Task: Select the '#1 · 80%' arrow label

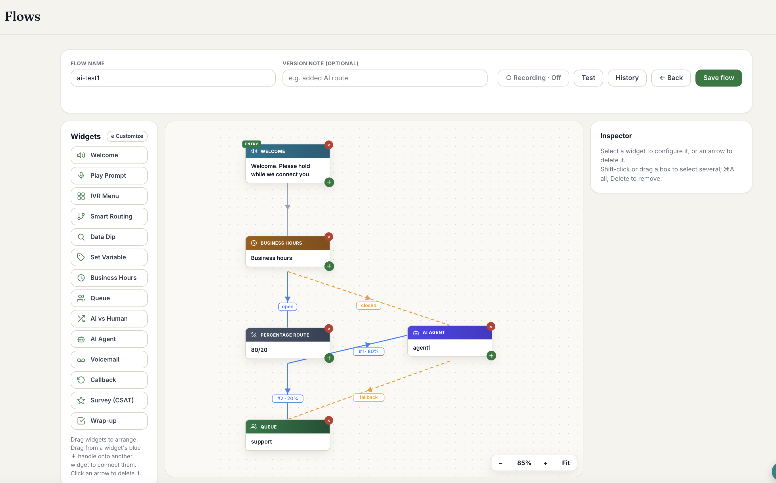Action: pos(369,351)
